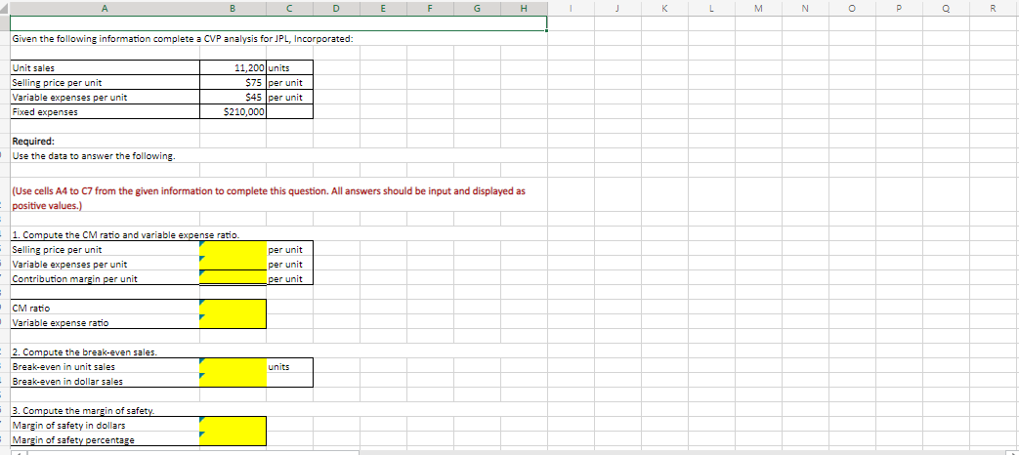Select column Q header
The height and width of the screenshot is (455, 1019).
(945, 9)
